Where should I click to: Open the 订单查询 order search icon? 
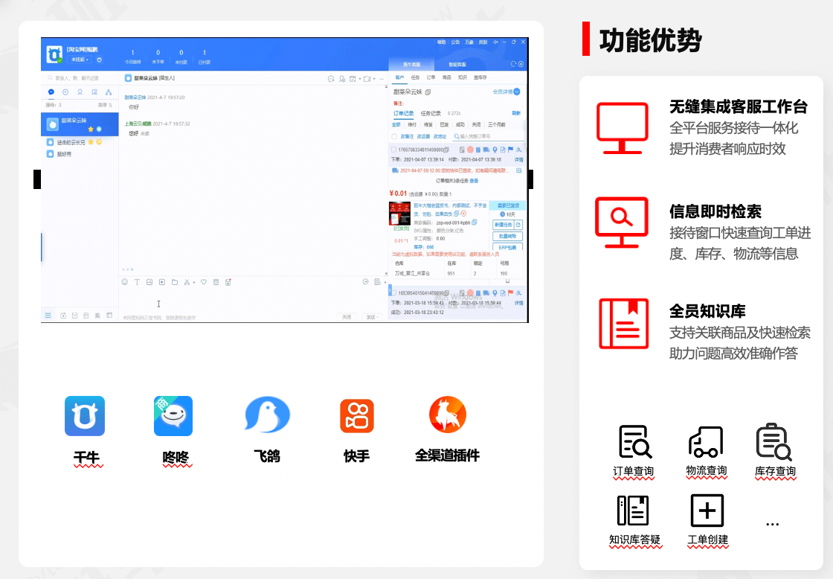coord(634,442)
